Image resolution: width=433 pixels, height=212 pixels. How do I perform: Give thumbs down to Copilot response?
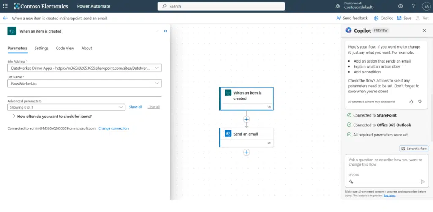point(420,102)
